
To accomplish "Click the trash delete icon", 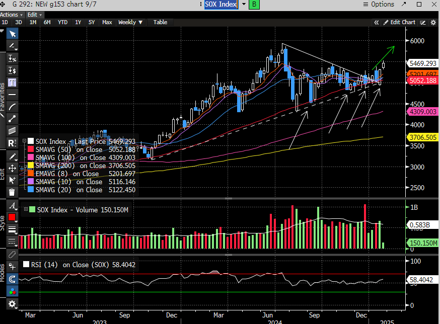I will 12,192.
